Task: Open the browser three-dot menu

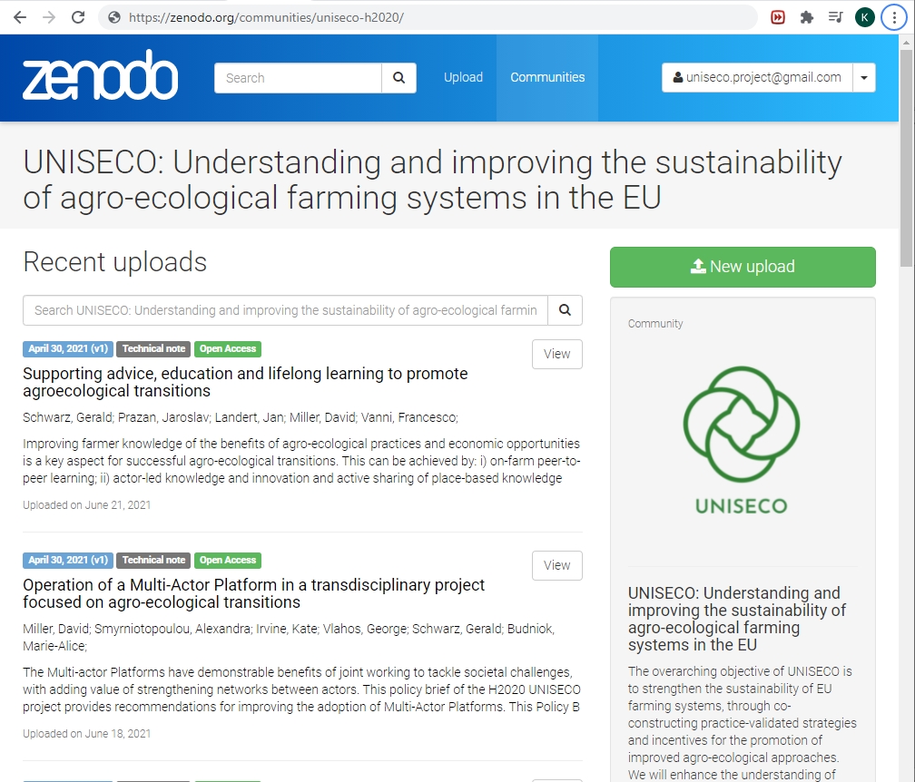Action: [x=894, y=17]
